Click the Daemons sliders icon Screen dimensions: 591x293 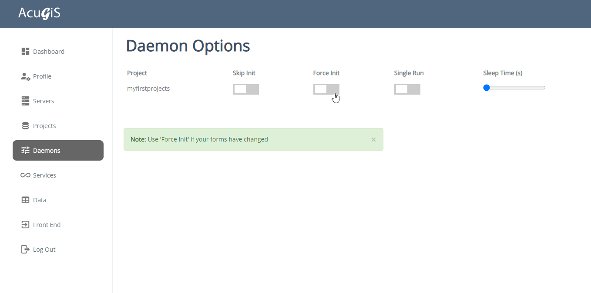pos(25,151)
